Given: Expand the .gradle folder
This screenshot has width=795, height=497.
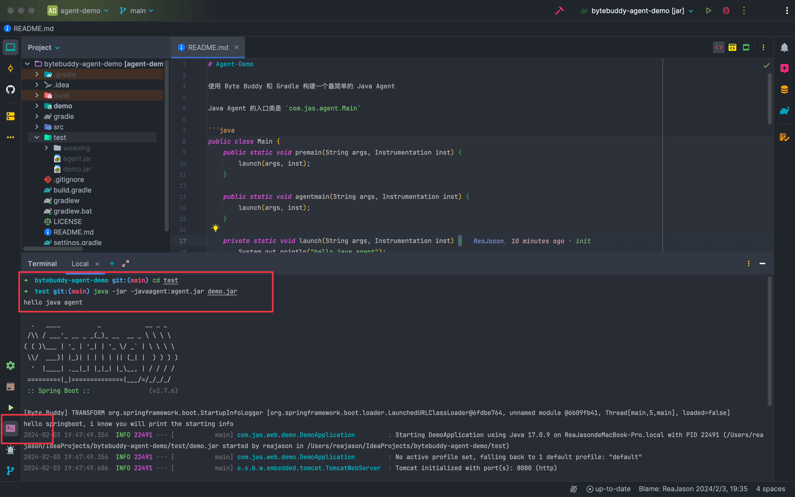Looking at the screenshot, I should [x=37, y=74].
